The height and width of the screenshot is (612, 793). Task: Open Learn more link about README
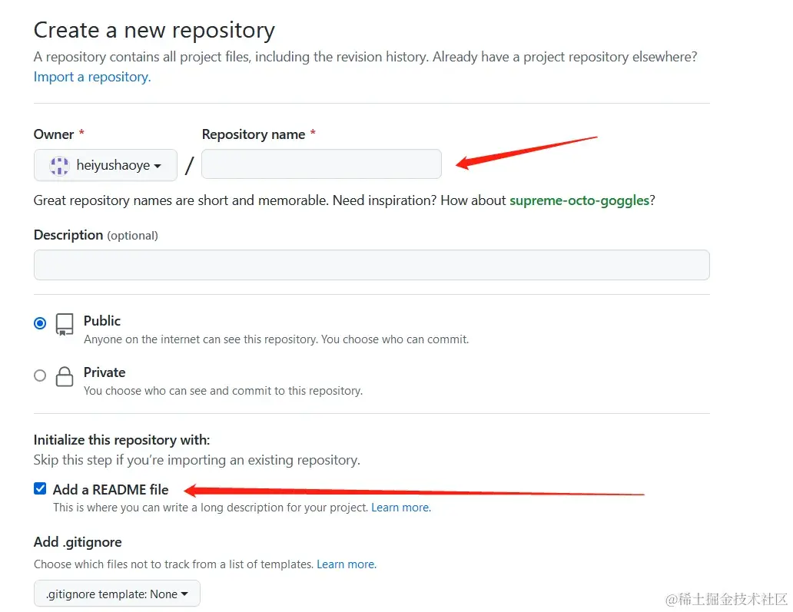(401, 508)
